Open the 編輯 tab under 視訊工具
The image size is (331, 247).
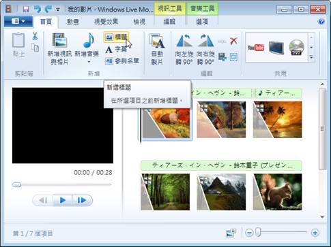[x=169, y=22]
